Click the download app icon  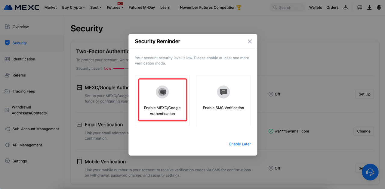pos(369,7)
